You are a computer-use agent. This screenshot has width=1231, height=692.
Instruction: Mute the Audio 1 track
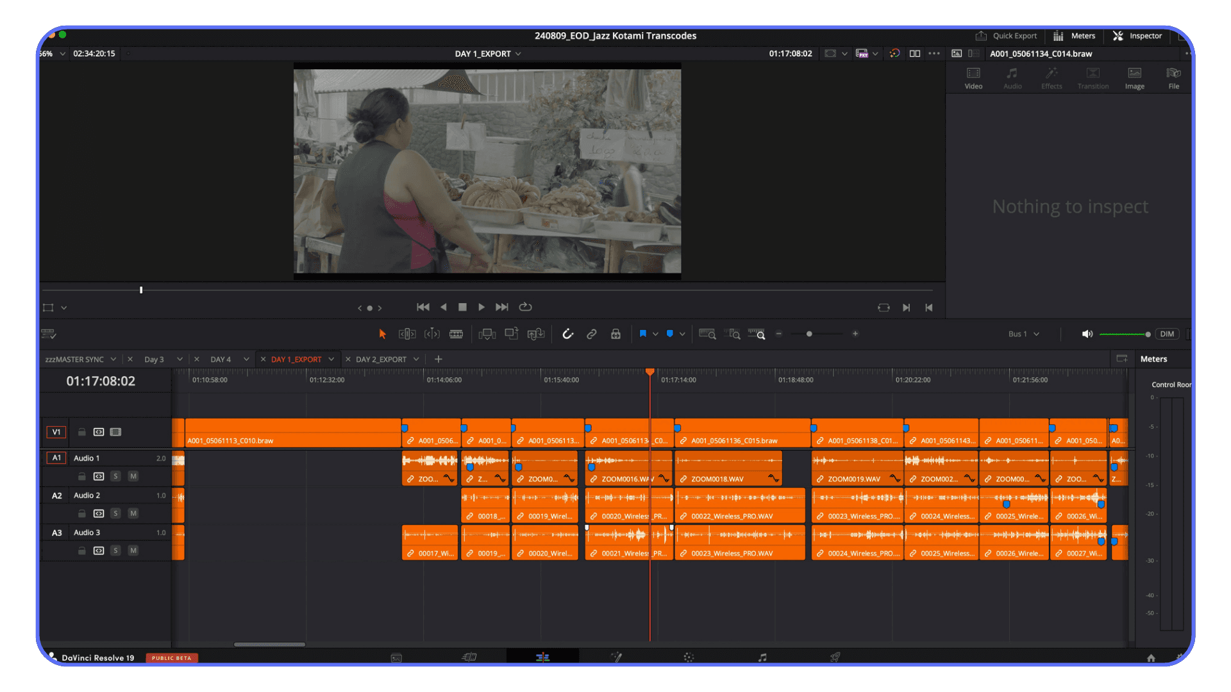[x=133, y=476]
